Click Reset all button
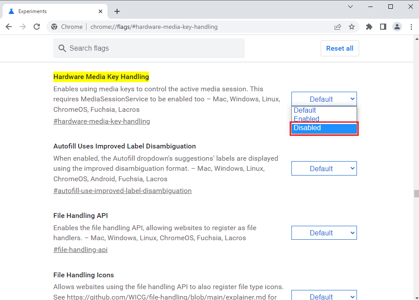419x300 pixels. [x=339, y=48]
